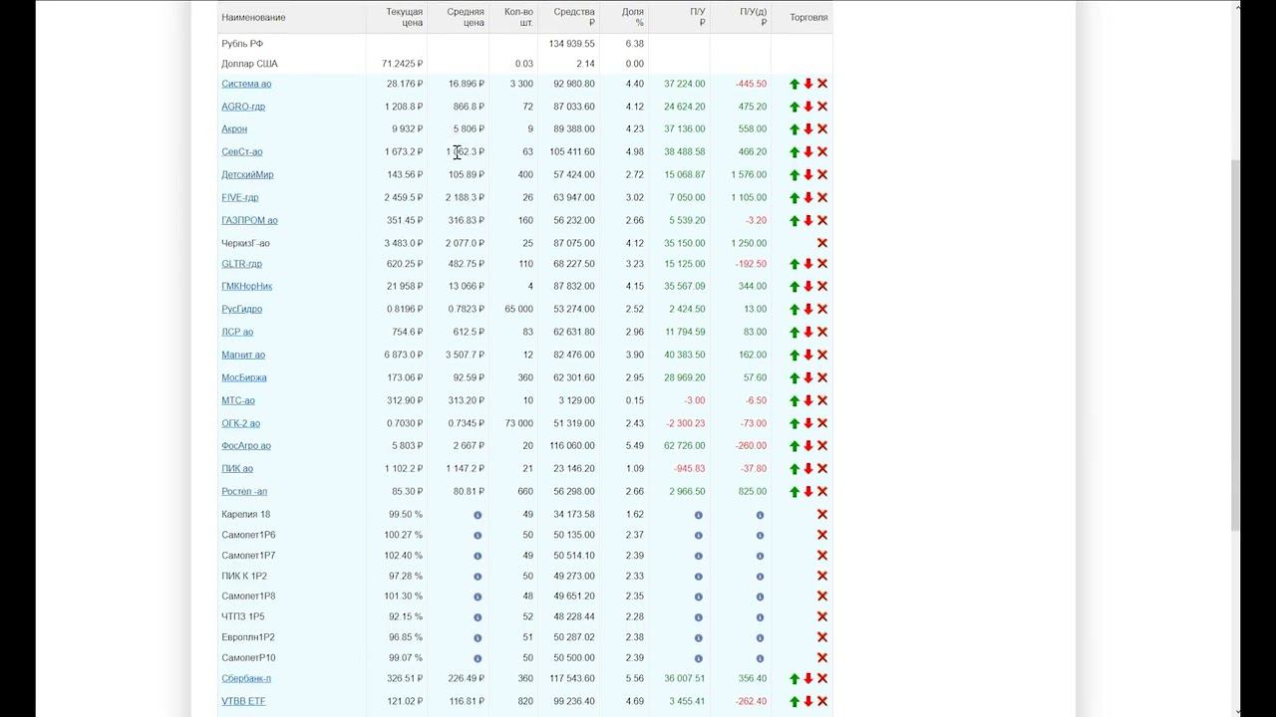Click the red sell arrow for Система ао

tap(808, 85)
